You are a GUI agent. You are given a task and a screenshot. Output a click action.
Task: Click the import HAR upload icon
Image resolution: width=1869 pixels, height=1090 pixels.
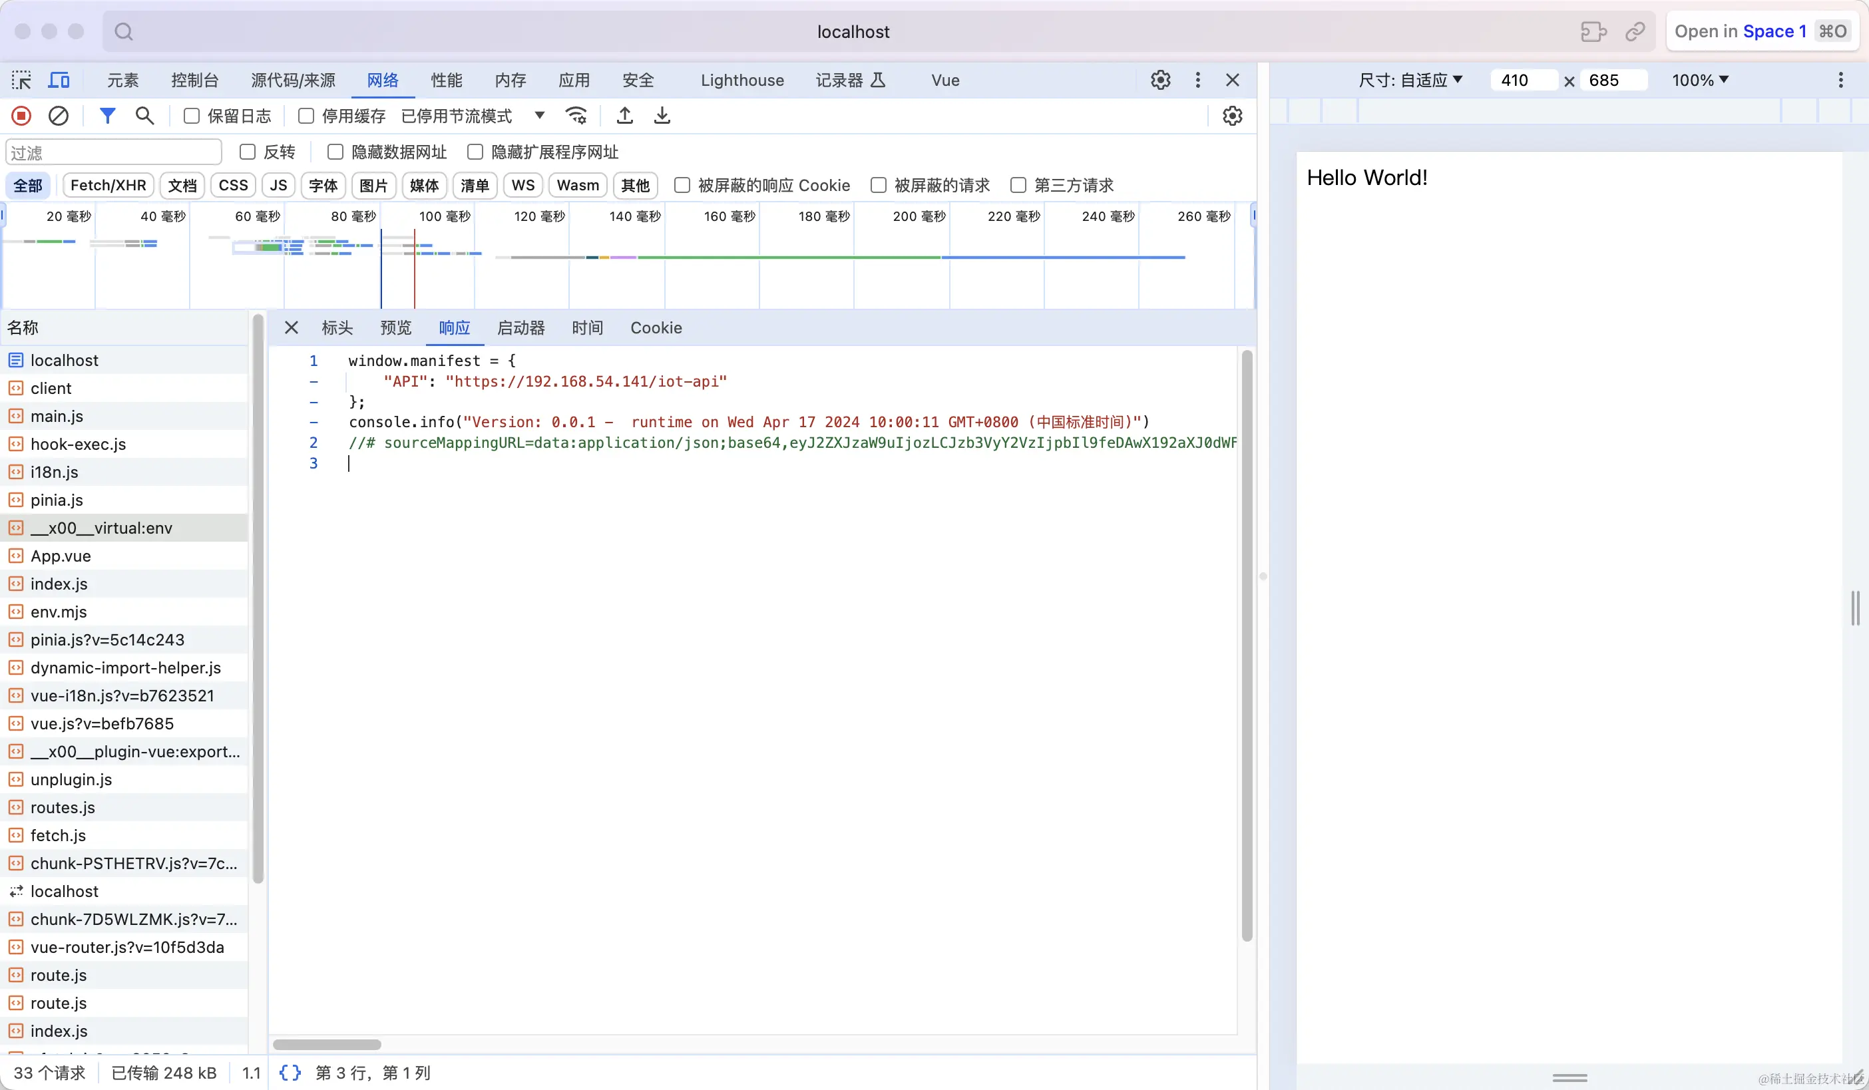(x=625, y=116)
